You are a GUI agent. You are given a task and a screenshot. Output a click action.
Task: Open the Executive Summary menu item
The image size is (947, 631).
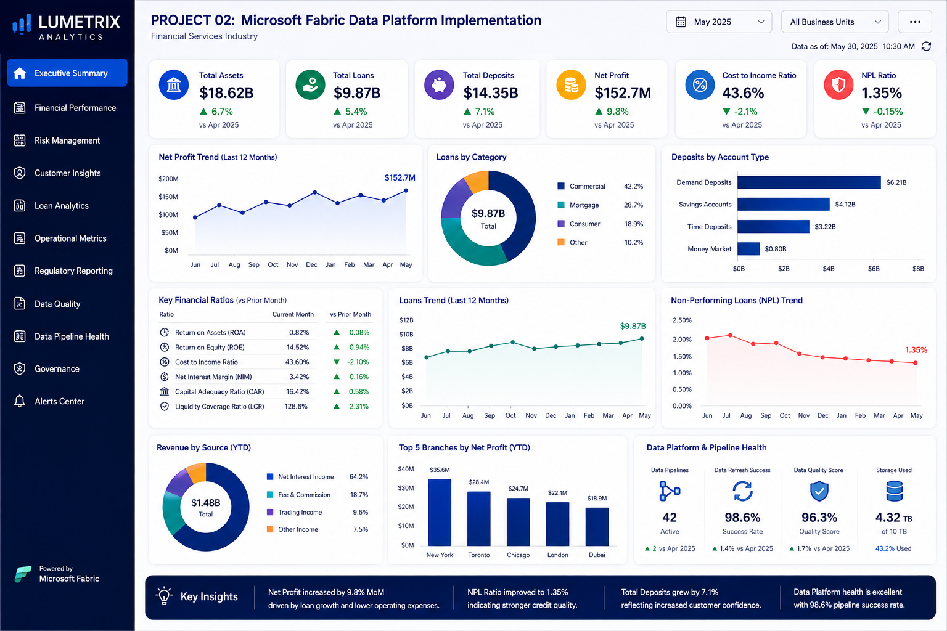pos(67,73)
